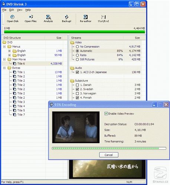Open the Help menu

tap(28, 10)
